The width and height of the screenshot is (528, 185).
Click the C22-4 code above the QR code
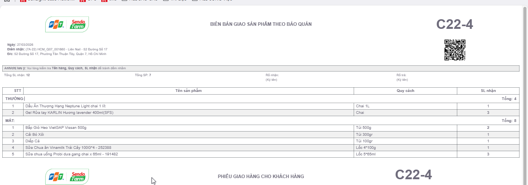tap(455, 24)
